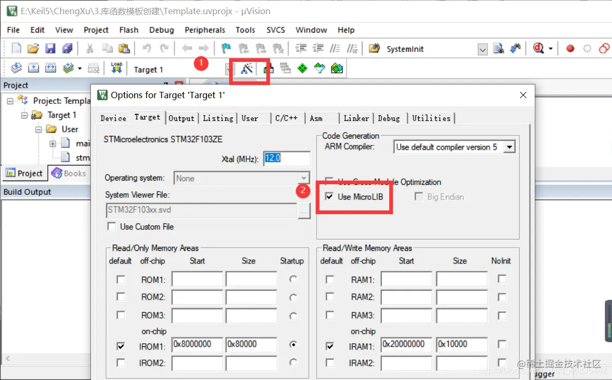Enable NoInit checkbox for IRAM1
The width and height of the screenshot is (612, 380).
pos(502,344)
